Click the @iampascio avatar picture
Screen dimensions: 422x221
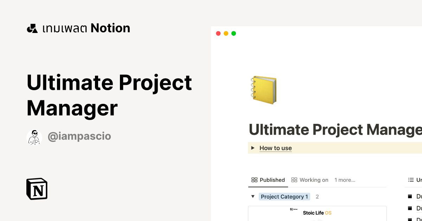[34, 136]
